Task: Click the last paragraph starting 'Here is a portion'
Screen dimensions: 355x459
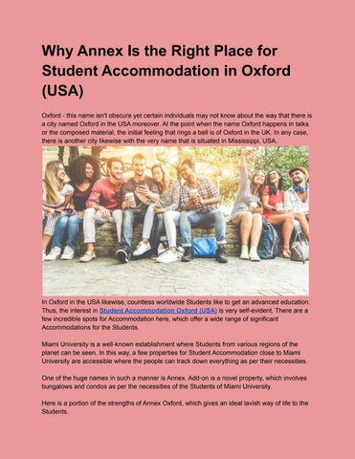Action: click(175, 407)
